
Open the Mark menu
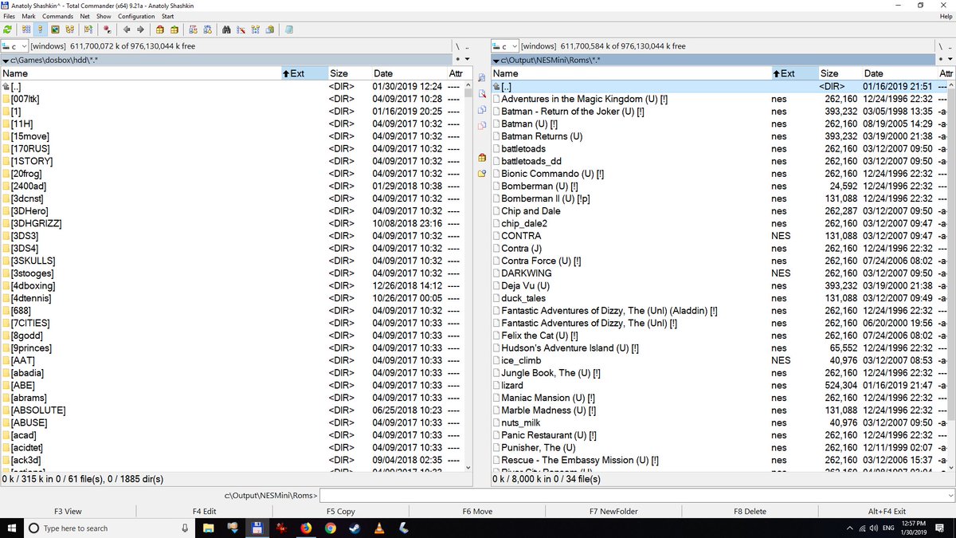(x=29, y=16)
